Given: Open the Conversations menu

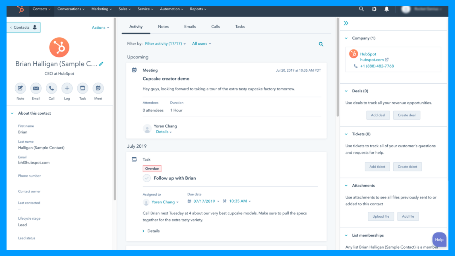Looking at the screenshot, I should 71,9.
